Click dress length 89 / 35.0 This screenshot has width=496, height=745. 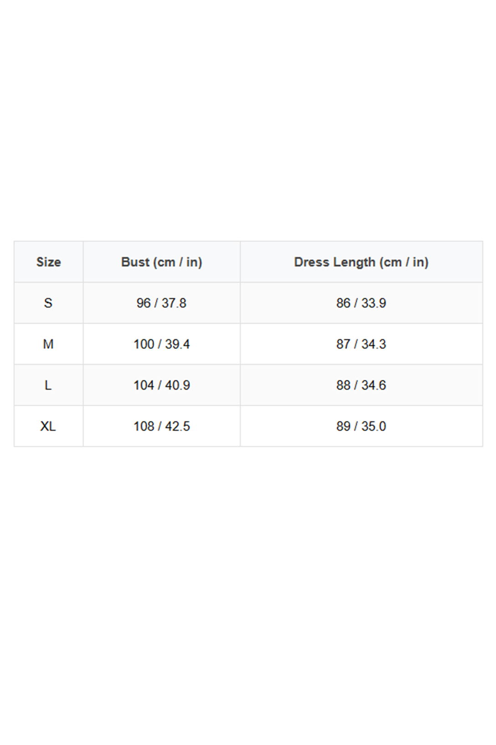[361, 426]
